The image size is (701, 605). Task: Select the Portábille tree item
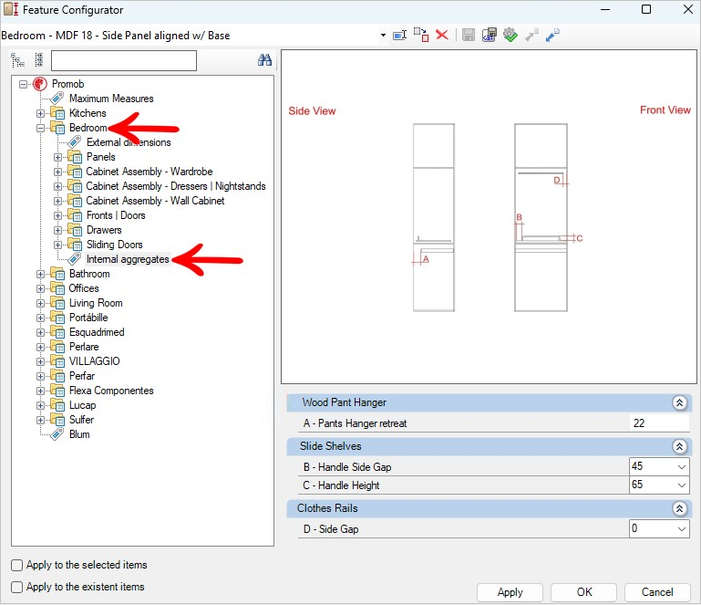88,318
